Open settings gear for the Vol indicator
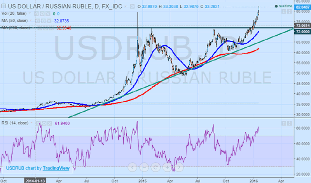311x183 pixels. (x=42, y=14)
